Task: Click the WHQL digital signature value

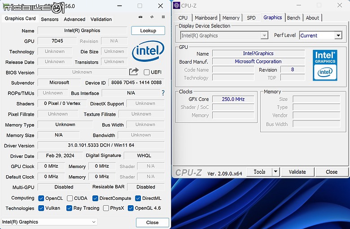Action: coord(144,156)
